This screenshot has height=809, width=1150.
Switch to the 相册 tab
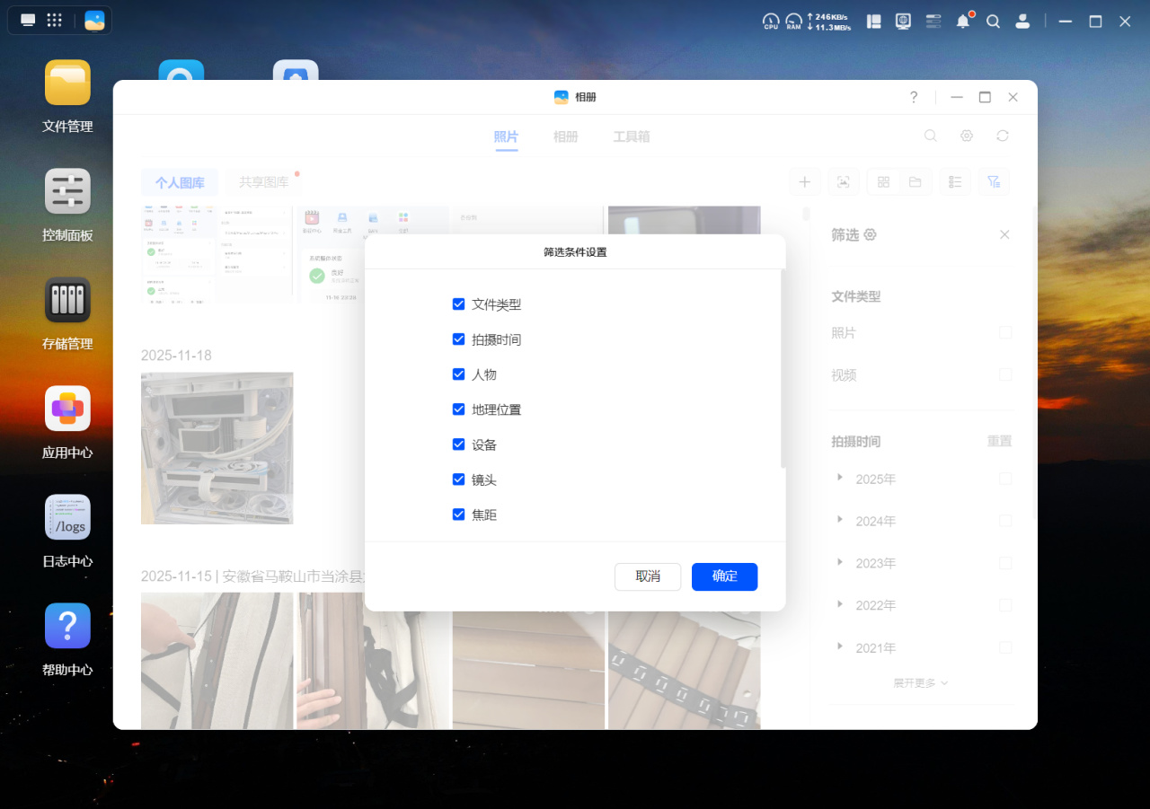coord(565,136)
